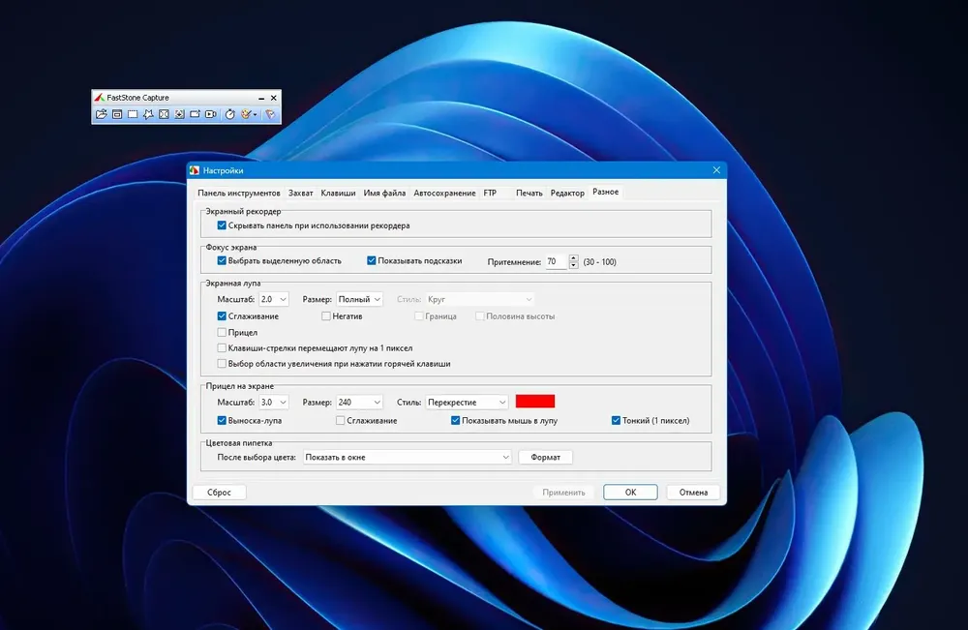Expand Размер Полный dropdown
This screenshot has width=968, height=630.
[x=359, y=299]
